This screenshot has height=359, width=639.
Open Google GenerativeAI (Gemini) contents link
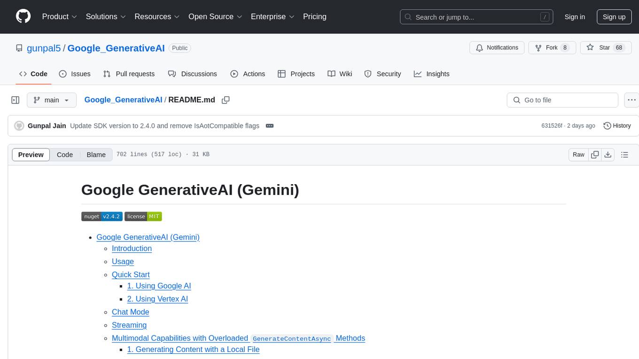point(148,237)
